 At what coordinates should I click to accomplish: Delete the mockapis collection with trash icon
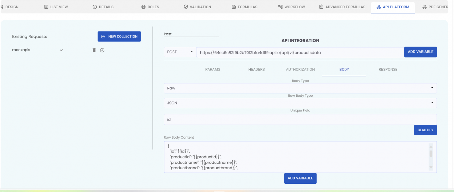pyautogui.click(x=94, y=50)
